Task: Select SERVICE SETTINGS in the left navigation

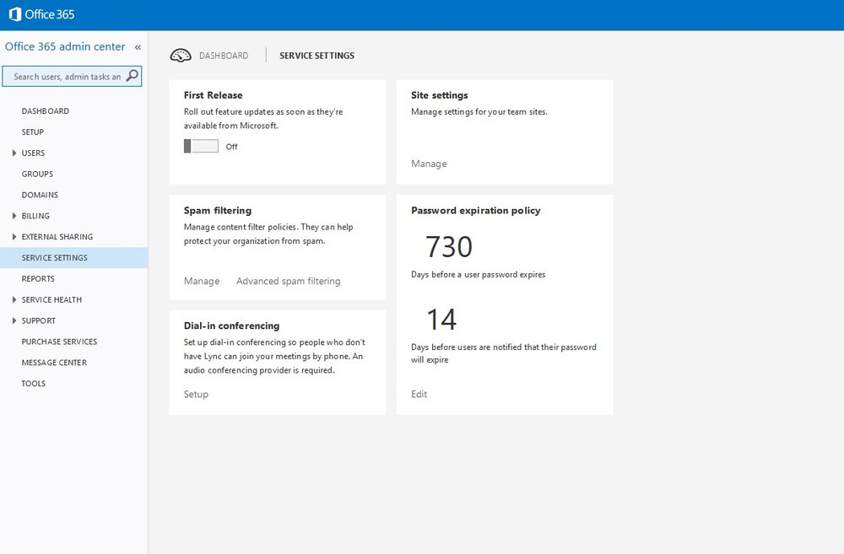Action: pos(73,258)
